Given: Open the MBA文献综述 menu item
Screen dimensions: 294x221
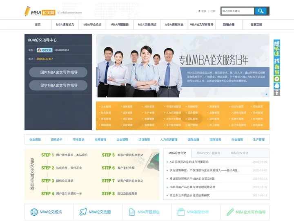Looking at the screenshot, I should pos(147,25).
